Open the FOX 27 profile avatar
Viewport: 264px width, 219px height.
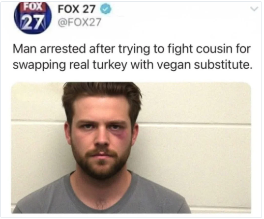point(32,18)
